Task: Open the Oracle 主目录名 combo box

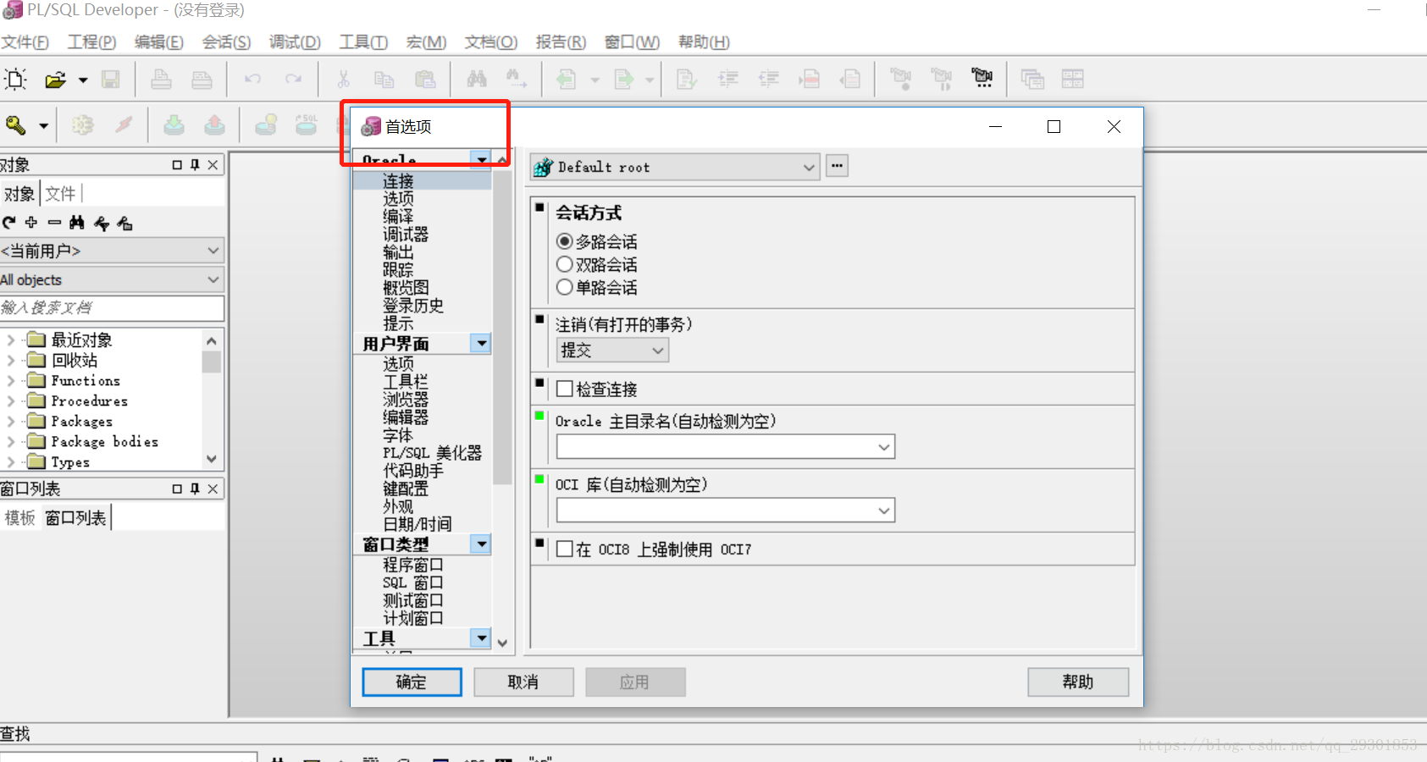Action: pyautogui.click(x=726, y=446)
